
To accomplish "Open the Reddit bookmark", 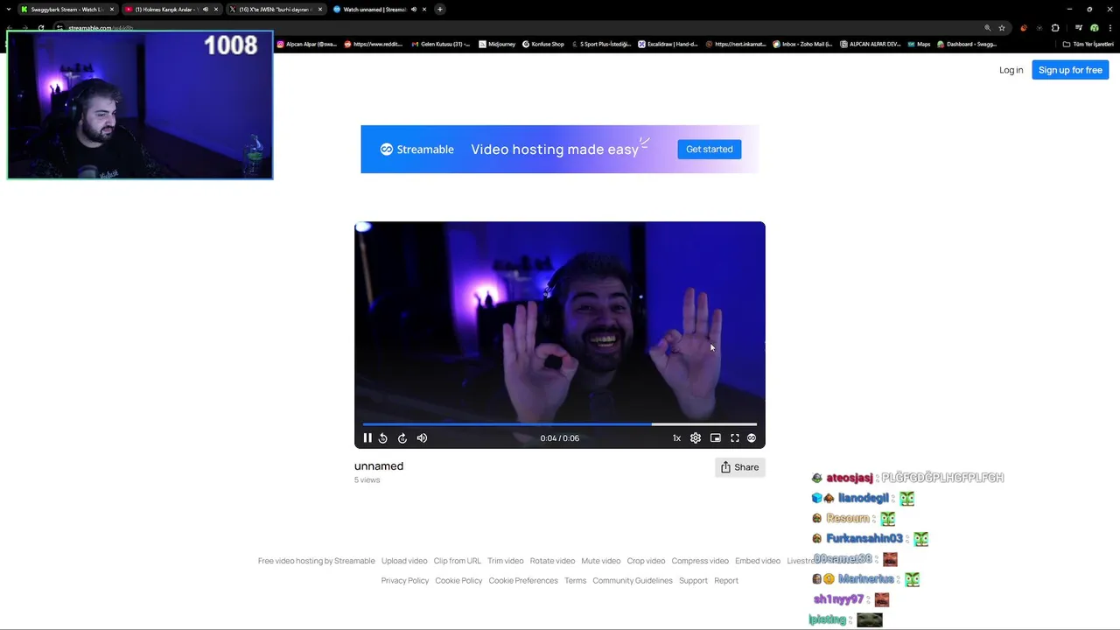I will (x=374, y=44).
